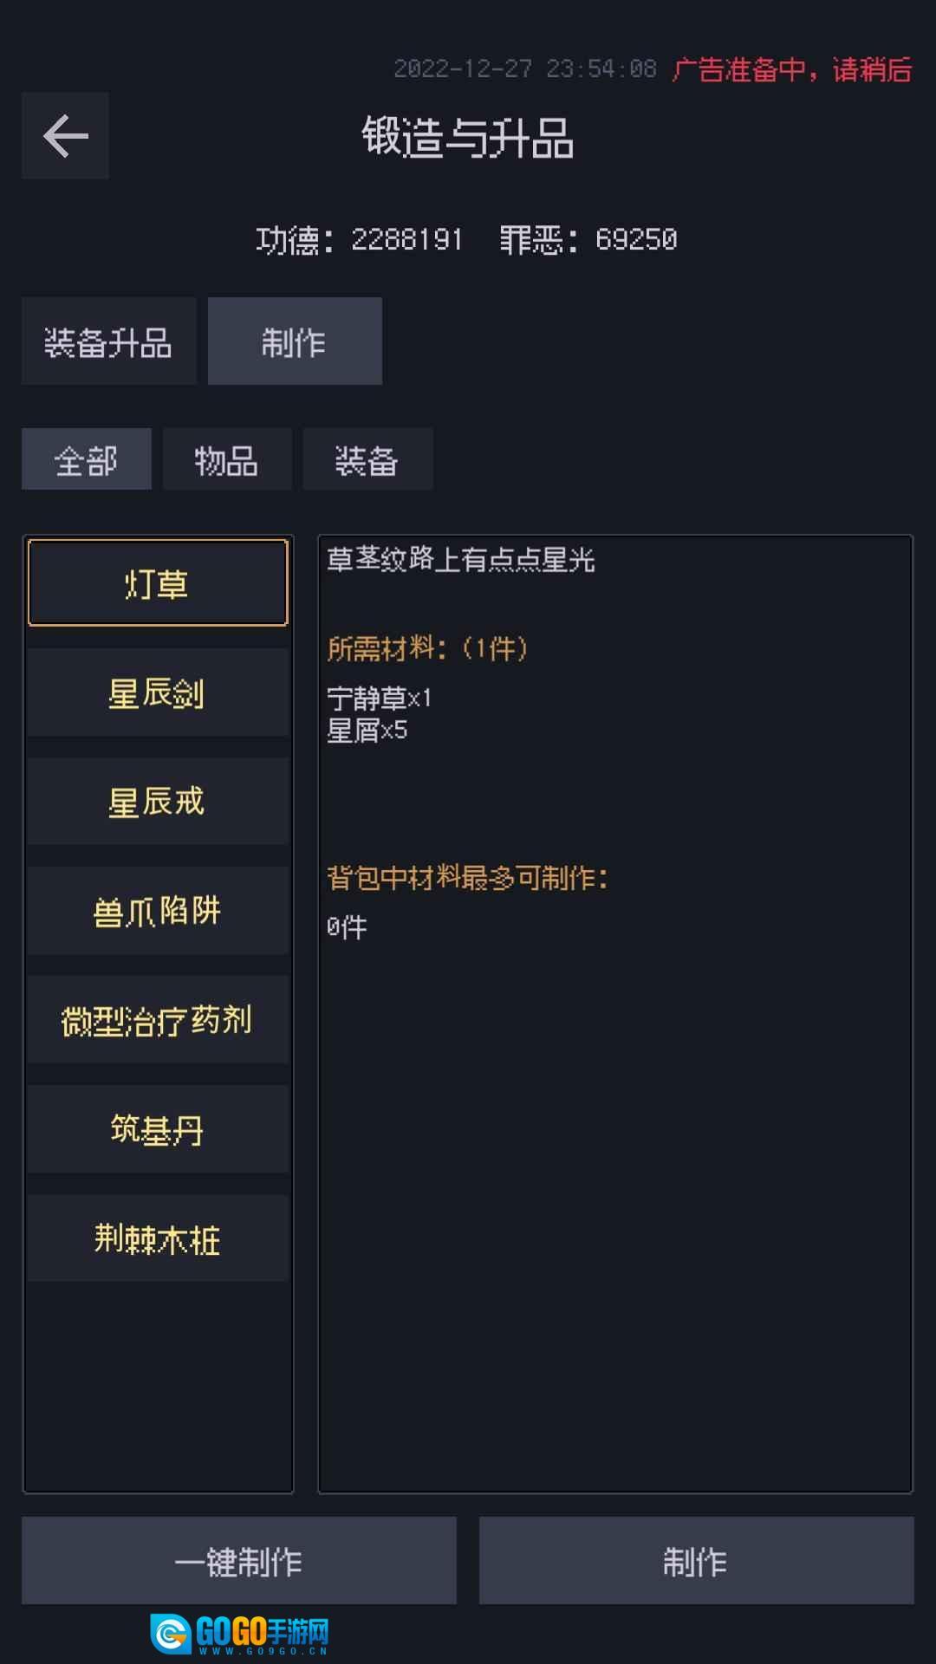
Task: Filter list by 装备
Action: click(367, 459)
